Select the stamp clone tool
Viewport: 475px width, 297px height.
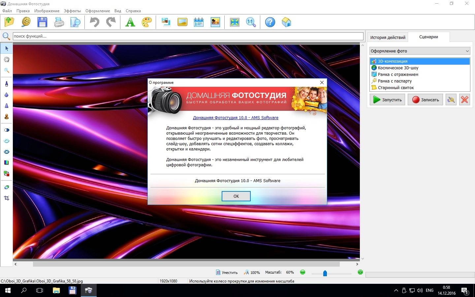coord(7,116)
